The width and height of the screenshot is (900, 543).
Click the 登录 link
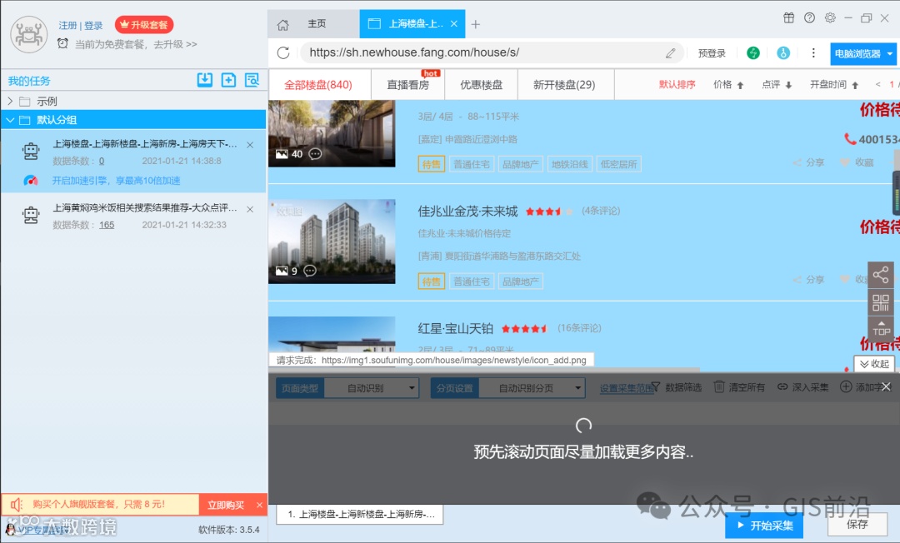(x=93, y=25)
